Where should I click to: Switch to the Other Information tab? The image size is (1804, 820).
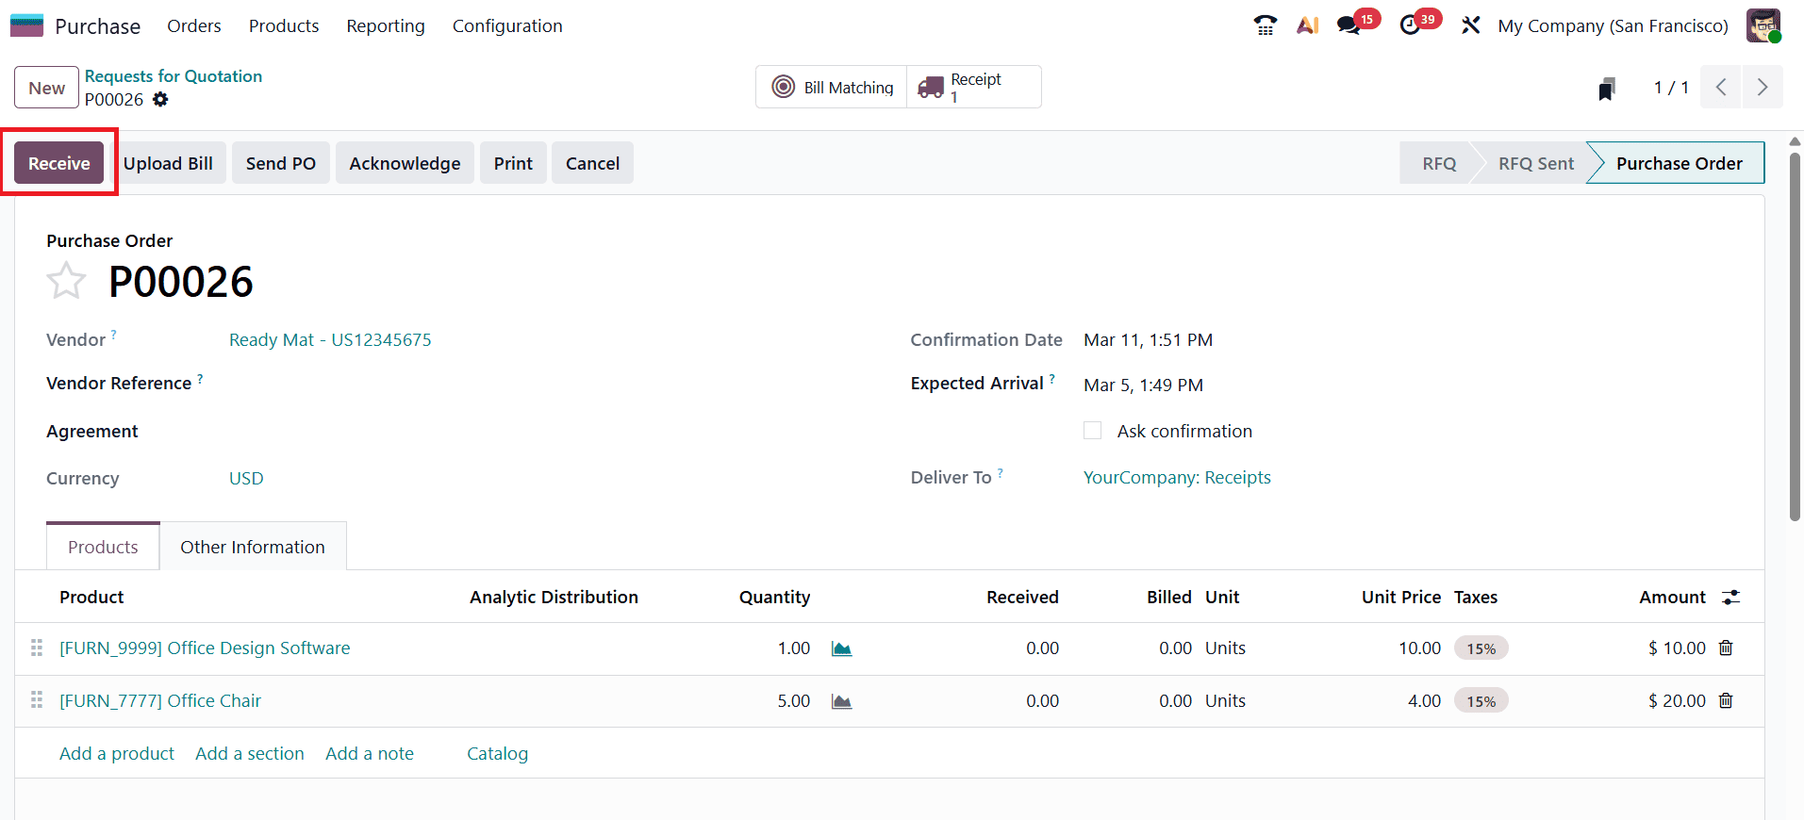[x=252, y=548]
